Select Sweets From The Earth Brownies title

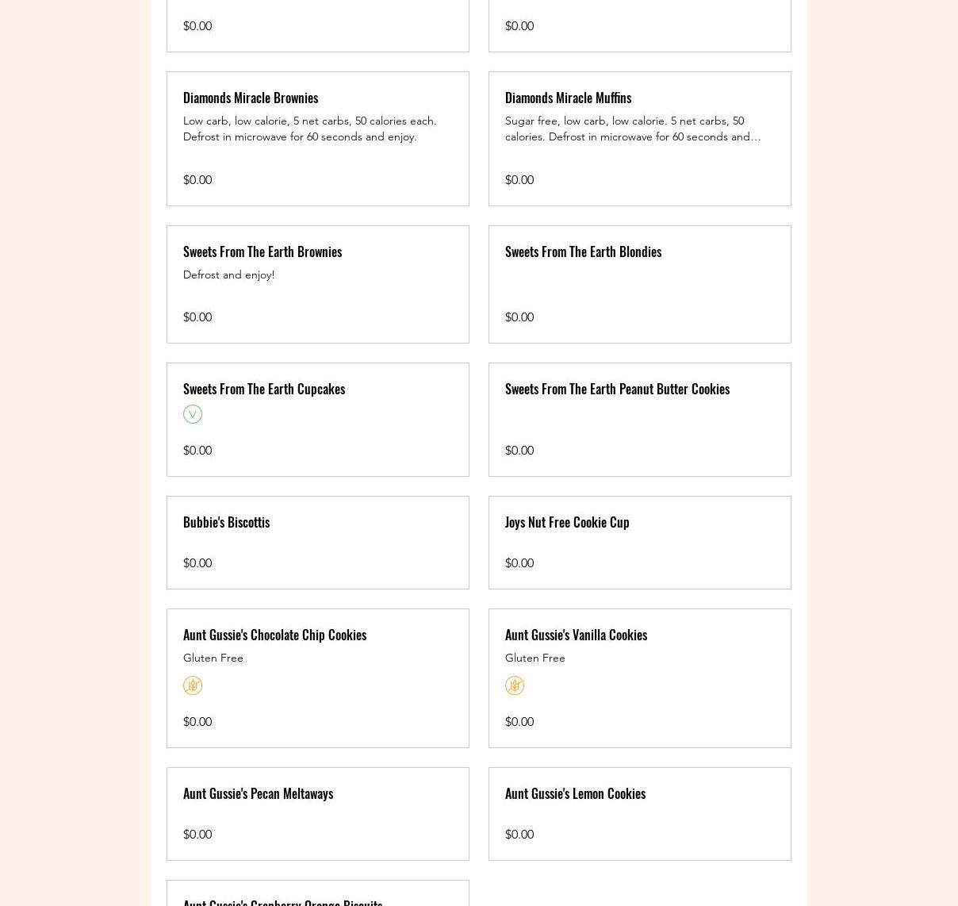tap(262, 251)
